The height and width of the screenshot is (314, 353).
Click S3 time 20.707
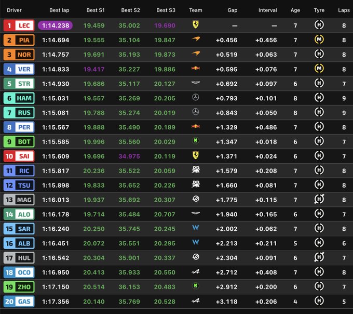[165, 214]
